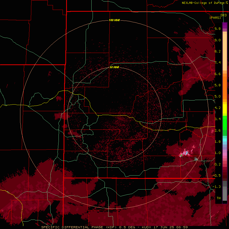Click the 9.8 value on color scale
Screen dimensions: 229x229
218,28
